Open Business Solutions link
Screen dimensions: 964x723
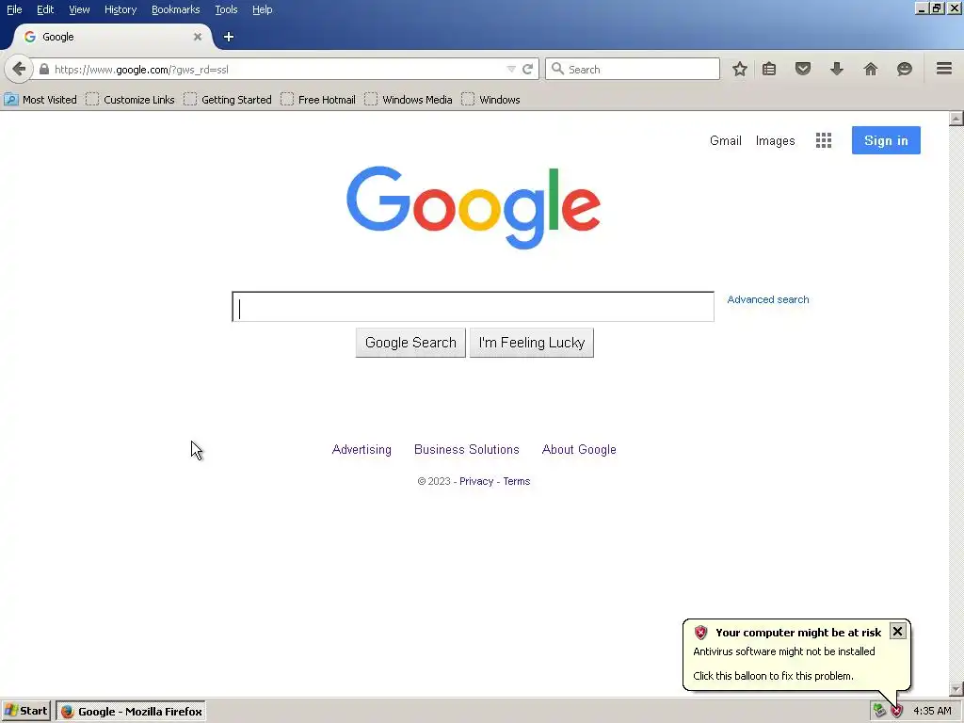pos(467,449)
